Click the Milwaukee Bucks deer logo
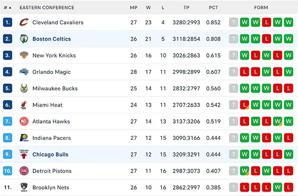 (x=24, y=88)
